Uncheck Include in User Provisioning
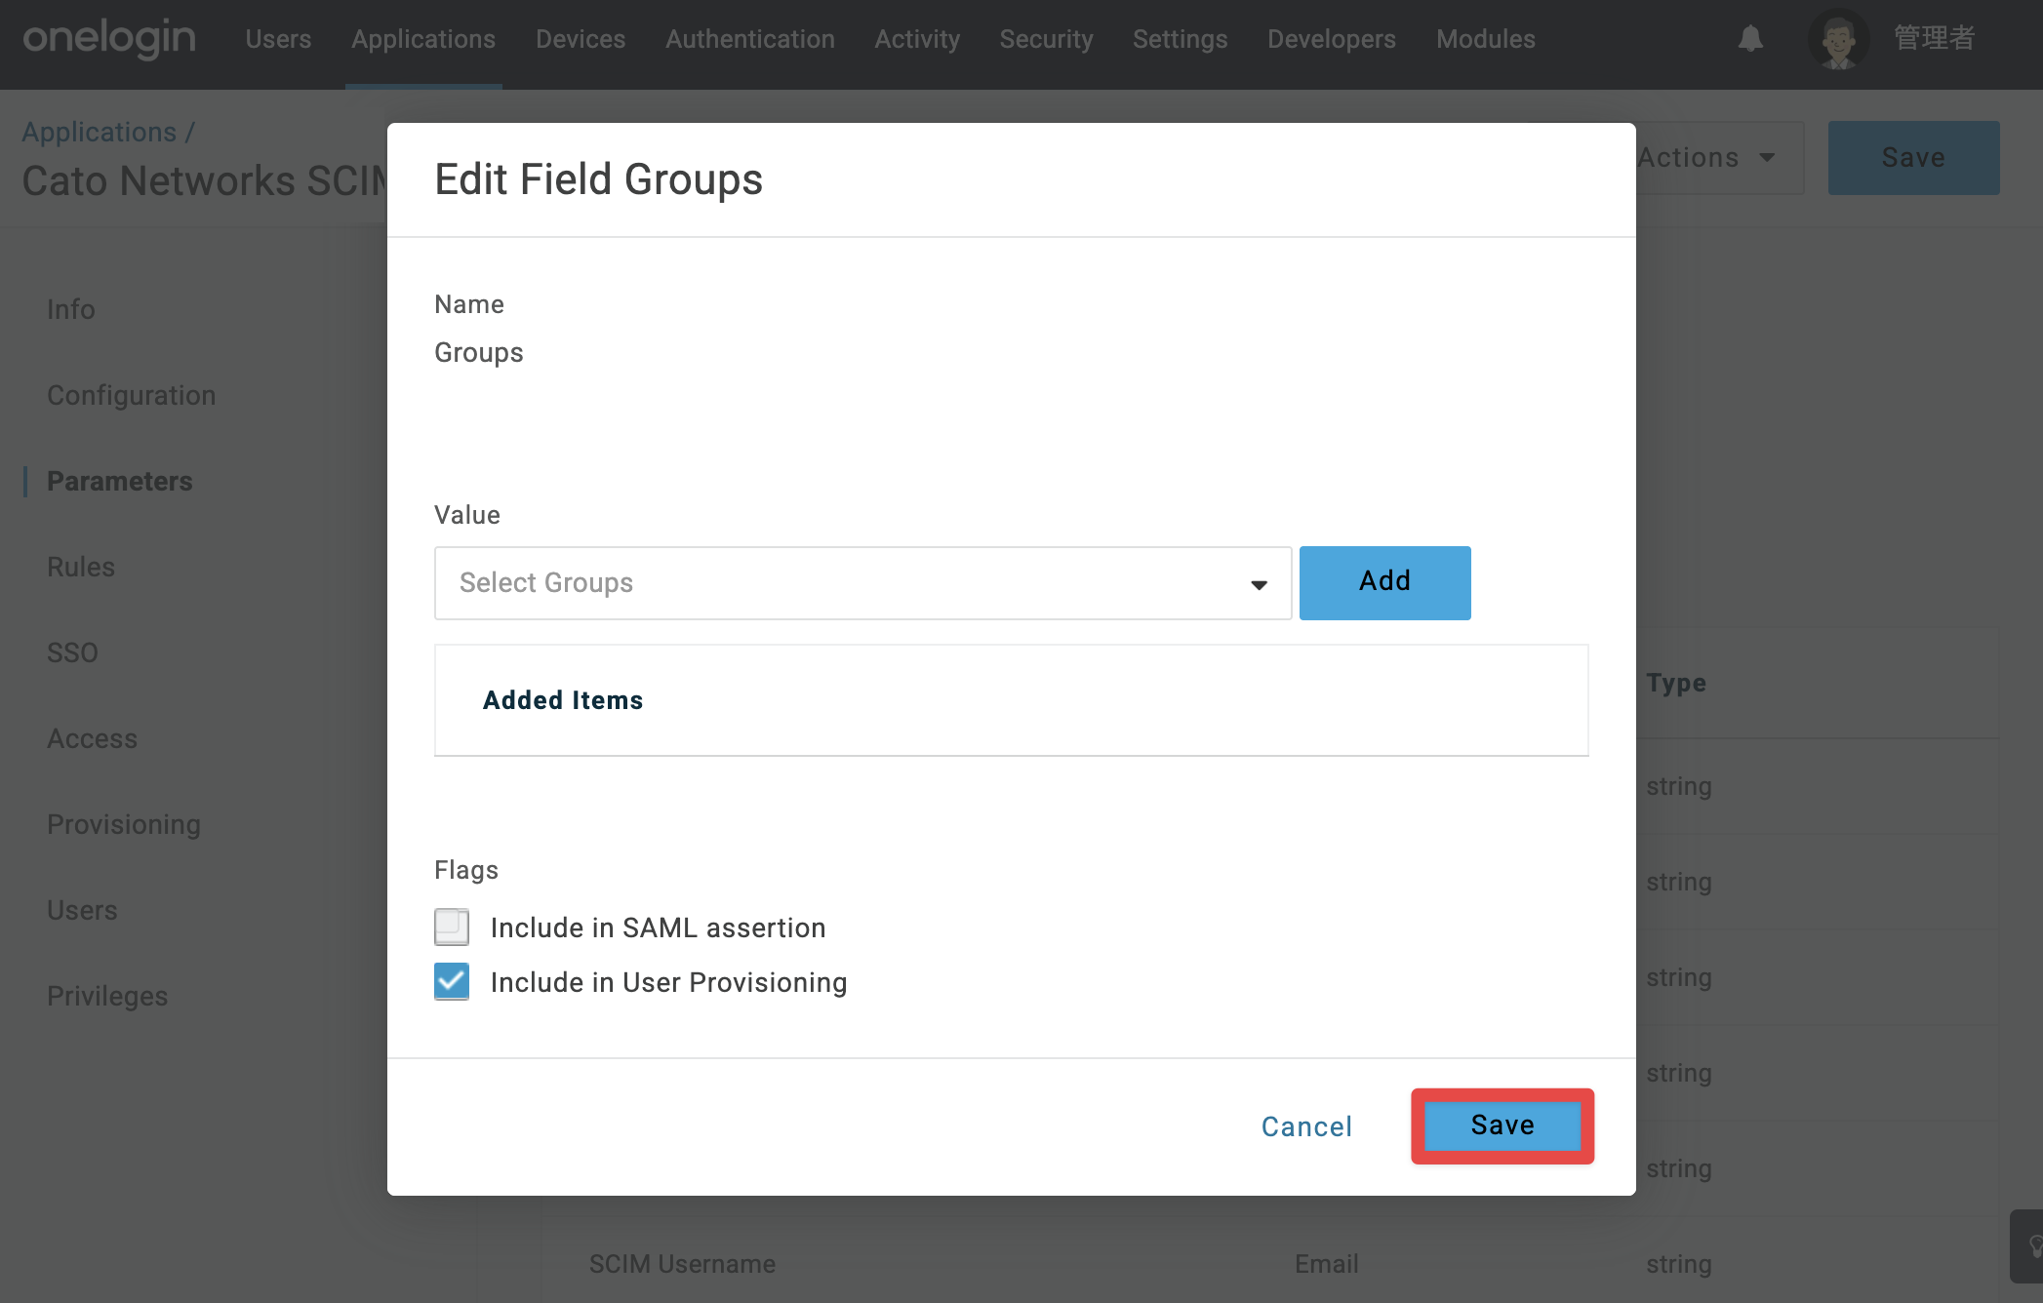Image resolution: width=2043 pixels, height=1303 pixels. (452, 982)
